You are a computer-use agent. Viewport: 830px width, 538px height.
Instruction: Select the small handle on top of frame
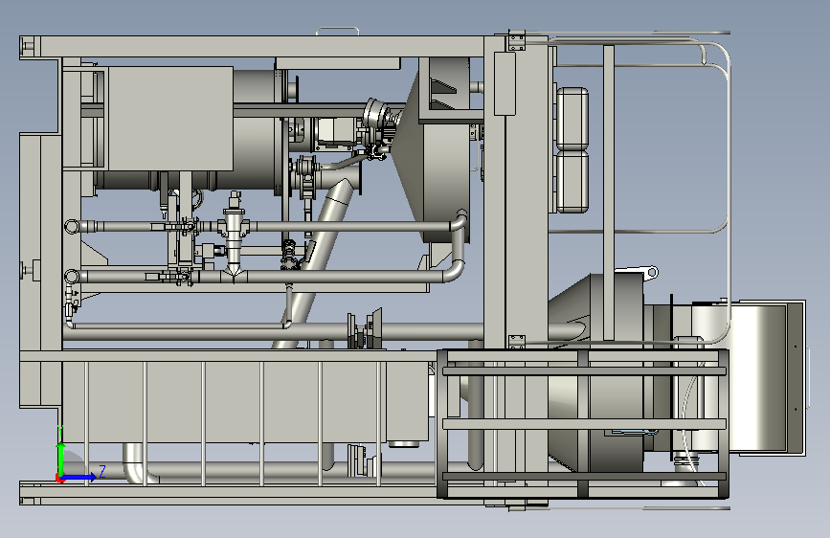(338, 32)
